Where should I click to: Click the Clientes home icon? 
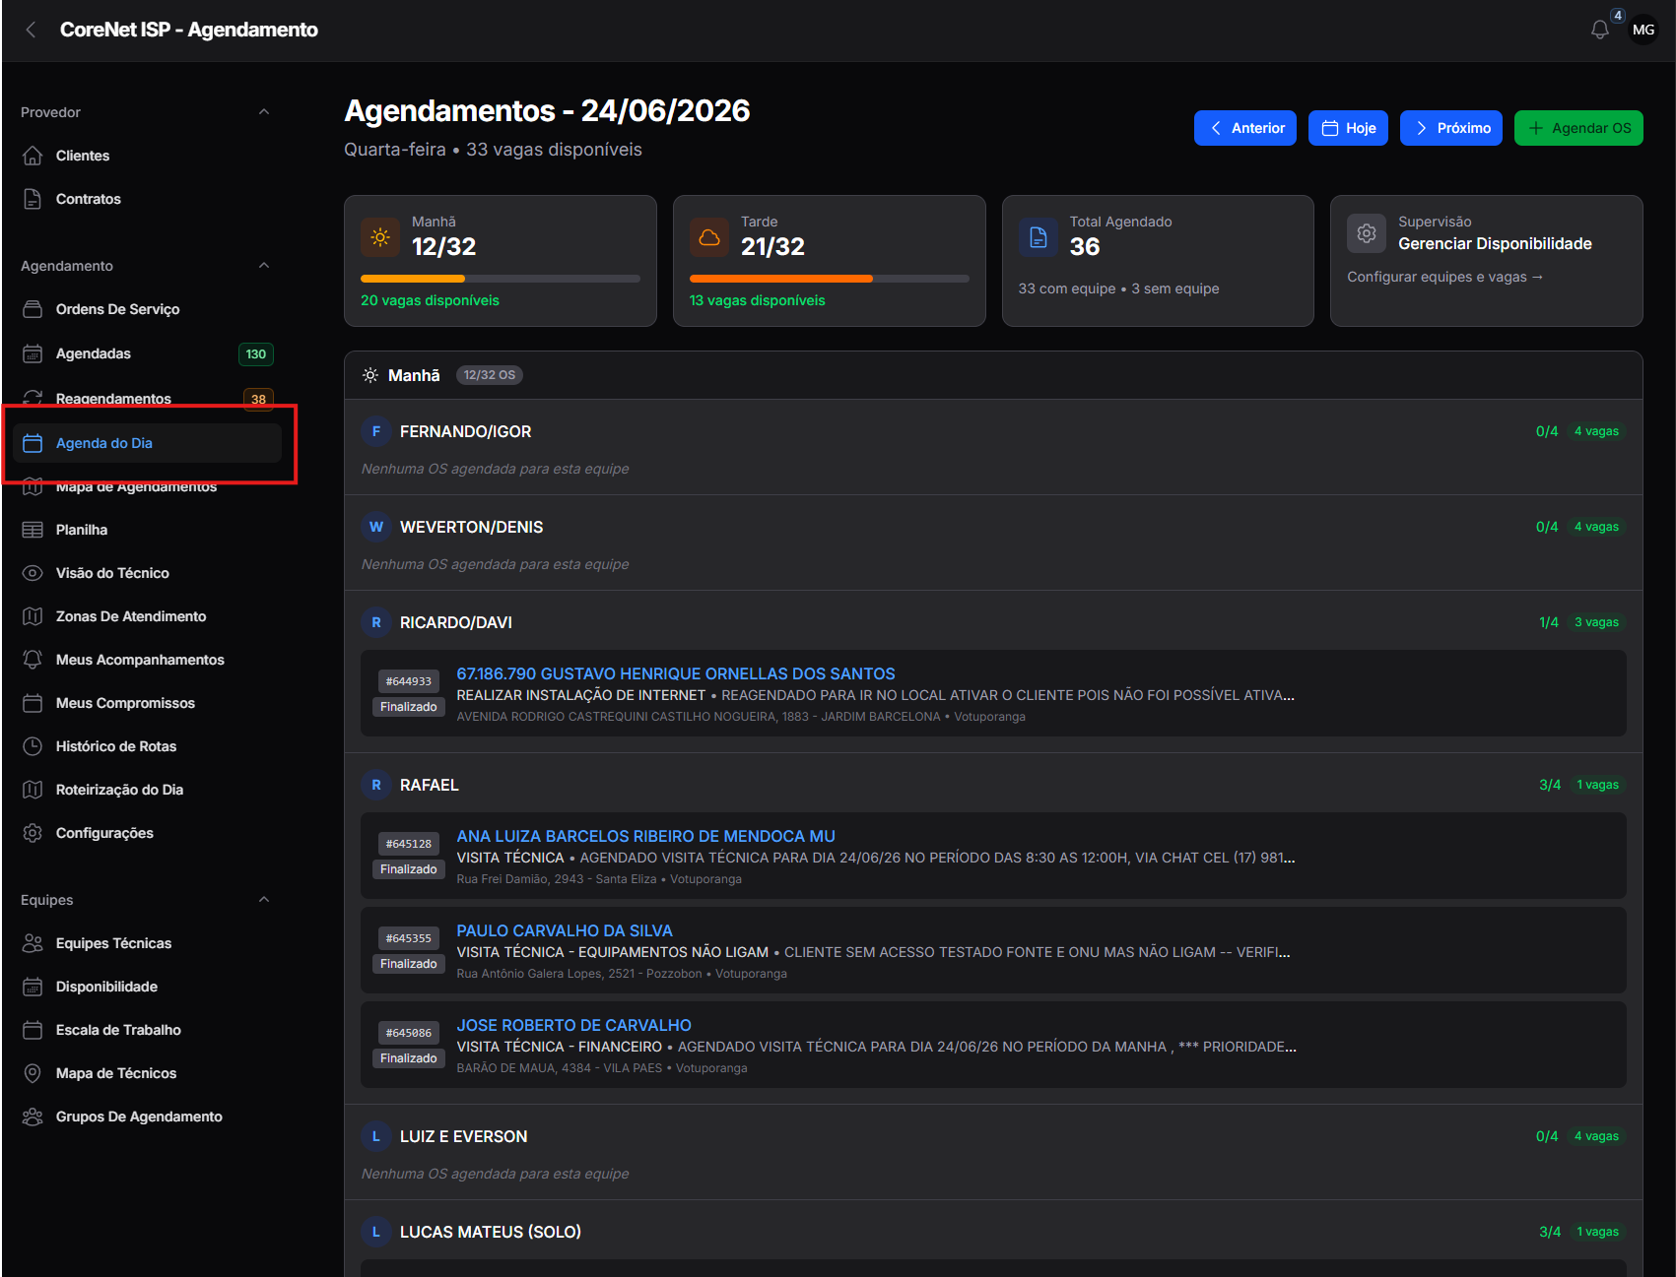(x=33, y=156)
